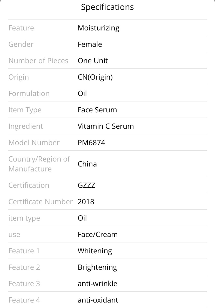Tap the China manufacture value
Viewport: 215px width, 308px height.
[87, 164]
